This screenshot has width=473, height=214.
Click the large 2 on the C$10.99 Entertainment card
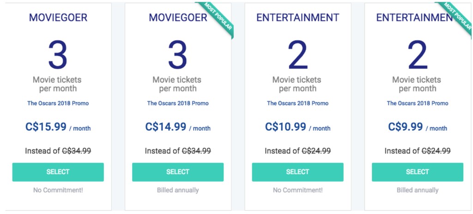[297, 55]
